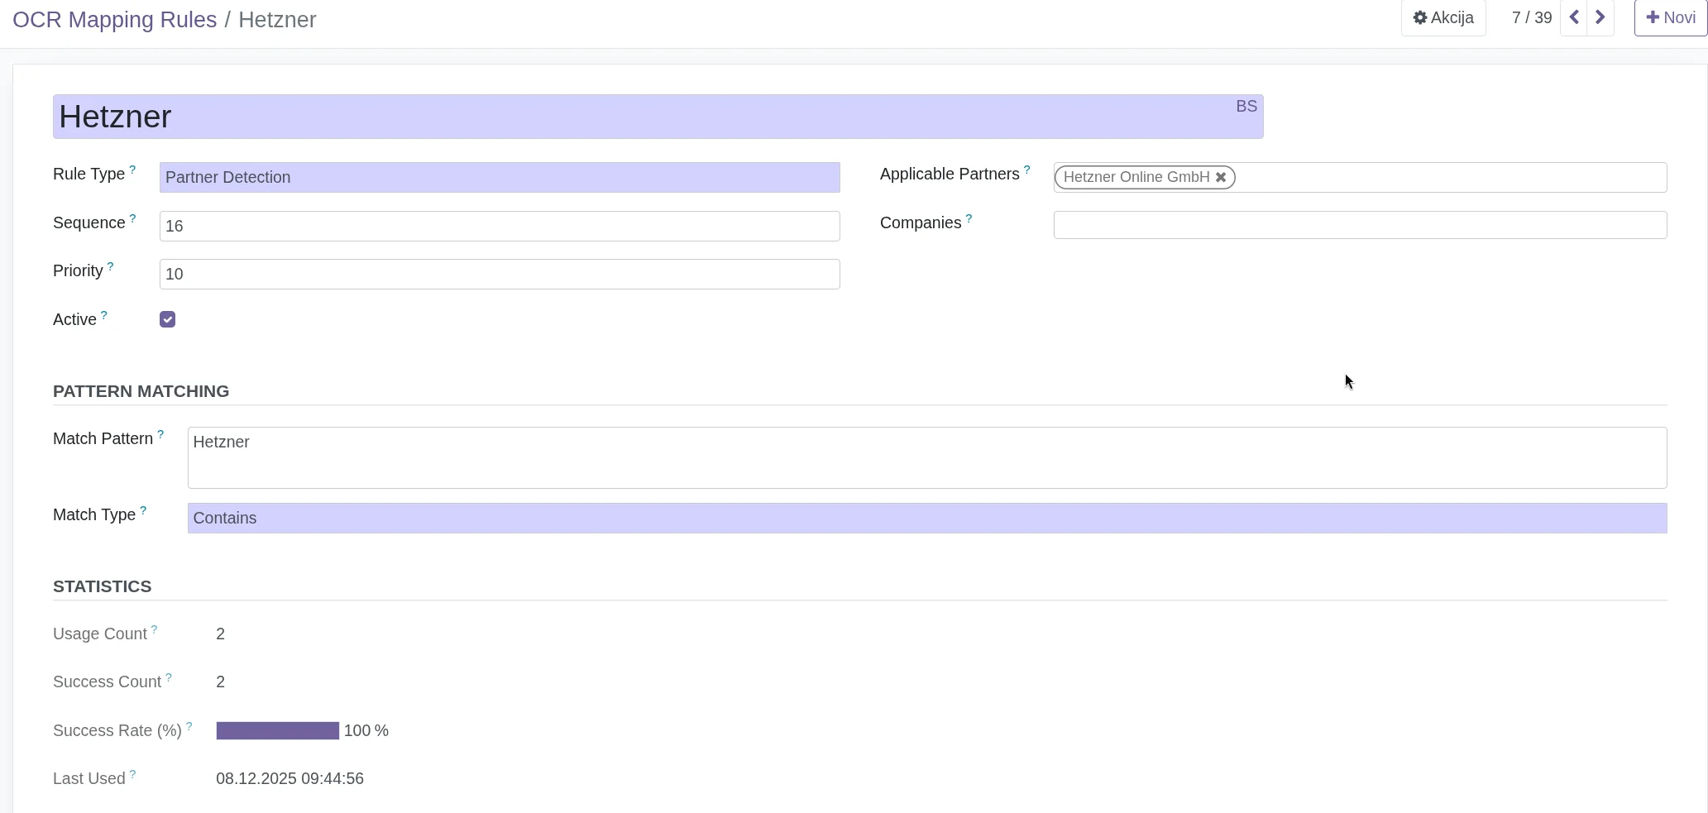Click into the Priority input field
1708x813 pixels.
pyautogui.click(x=499, y=275)
